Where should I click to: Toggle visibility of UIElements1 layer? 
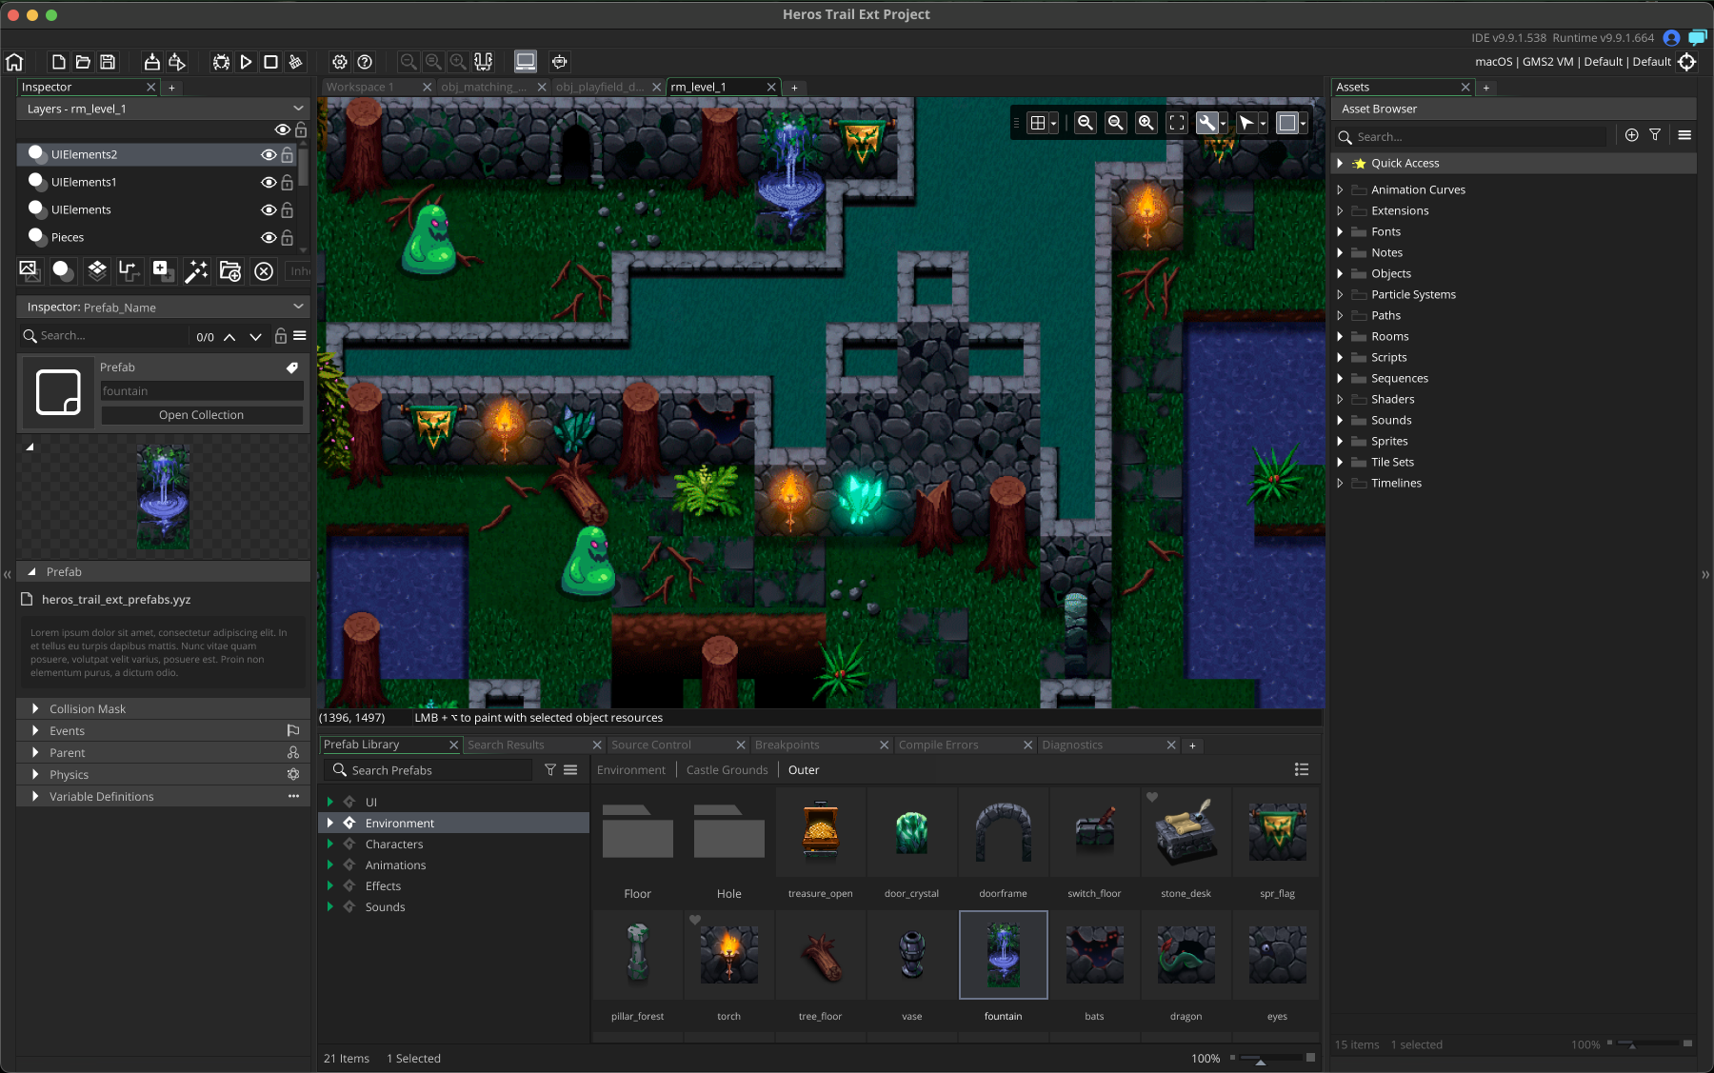269,182
